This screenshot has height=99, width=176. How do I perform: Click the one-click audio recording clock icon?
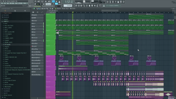108,2
